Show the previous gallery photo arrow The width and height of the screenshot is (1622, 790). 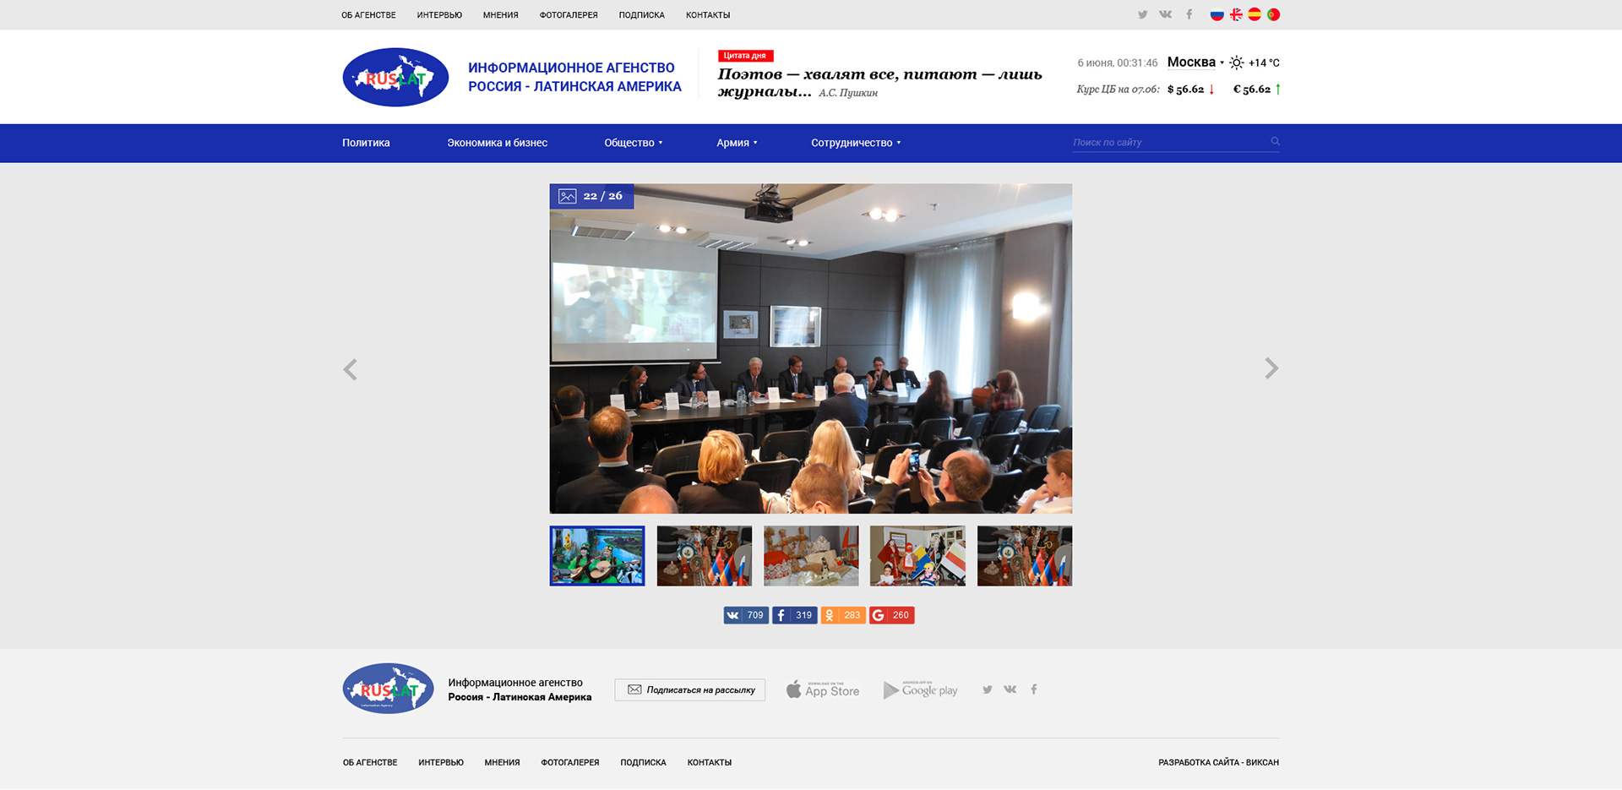[x=351, y=369]
